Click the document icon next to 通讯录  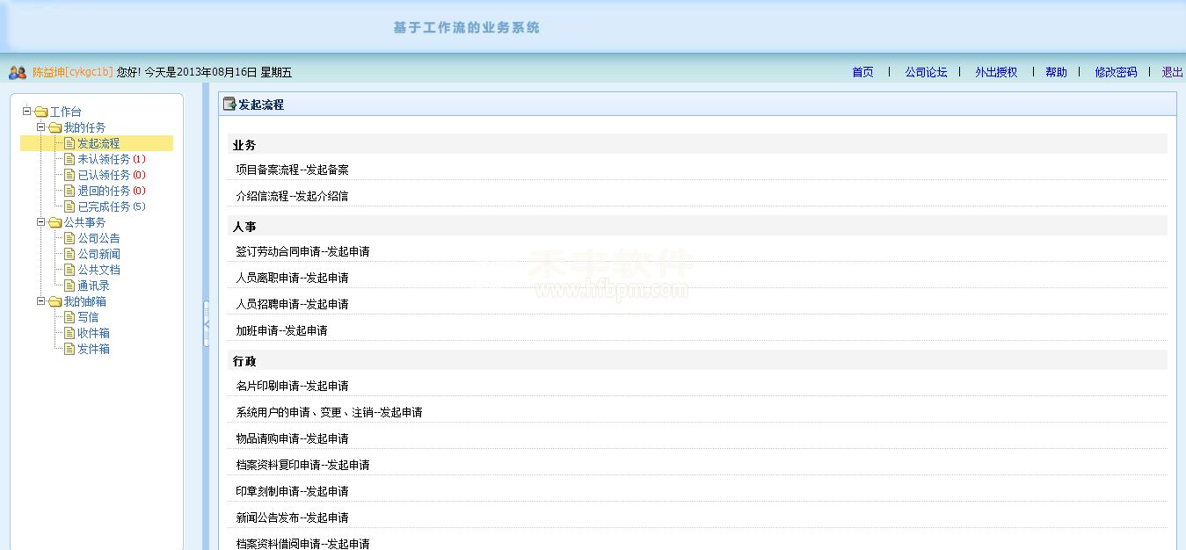click(69, 286)
